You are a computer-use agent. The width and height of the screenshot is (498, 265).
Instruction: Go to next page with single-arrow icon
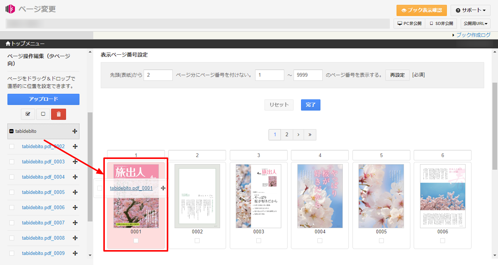pos(298,135)
